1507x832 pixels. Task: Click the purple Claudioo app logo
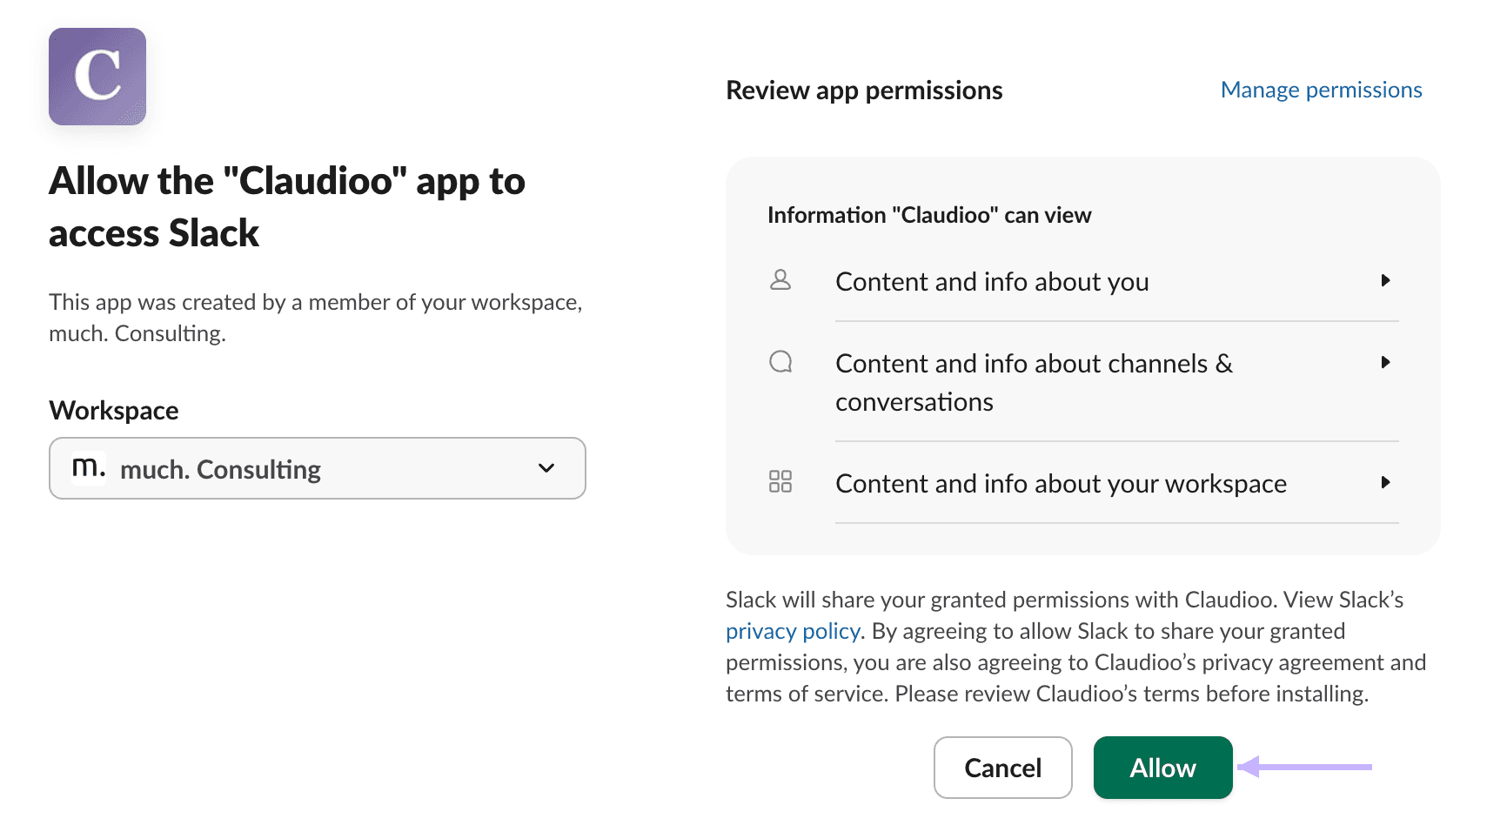97,77
